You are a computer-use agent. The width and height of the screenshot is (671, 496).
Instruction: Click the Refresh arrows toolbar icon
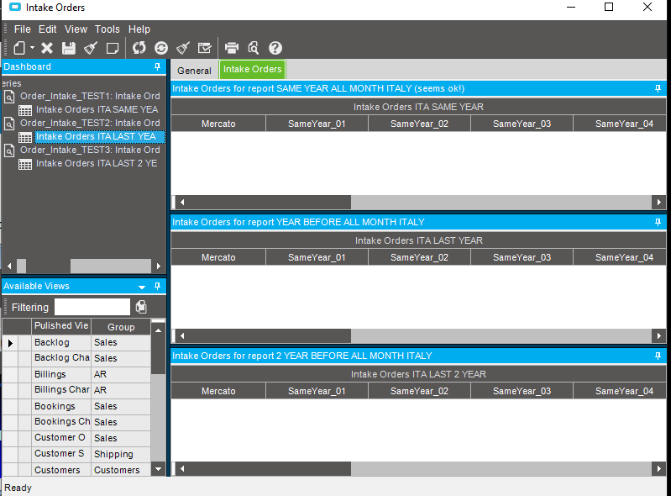[139, 48]
